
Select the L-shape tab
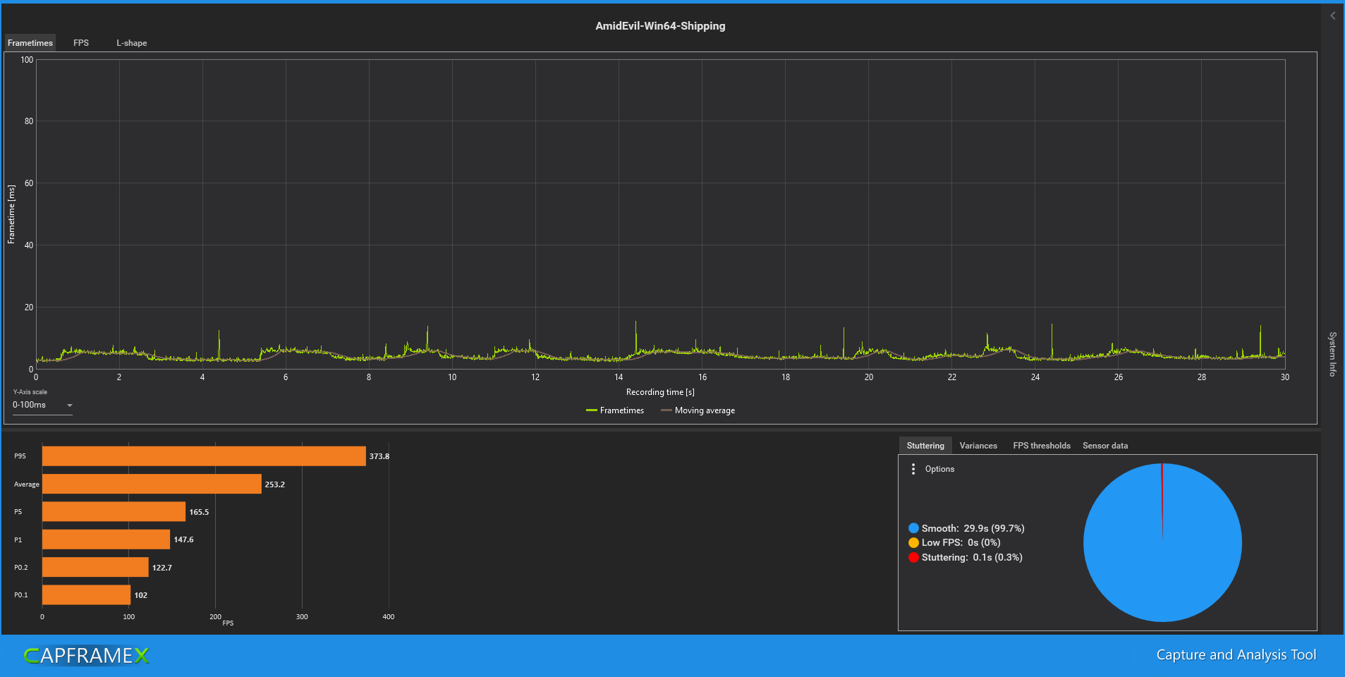(132, 43)
